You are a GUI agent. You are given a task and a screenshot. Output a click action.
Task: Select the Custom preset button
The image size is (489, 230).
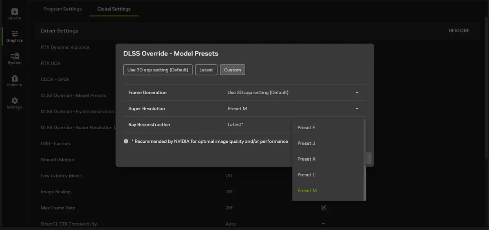[232, 70]
